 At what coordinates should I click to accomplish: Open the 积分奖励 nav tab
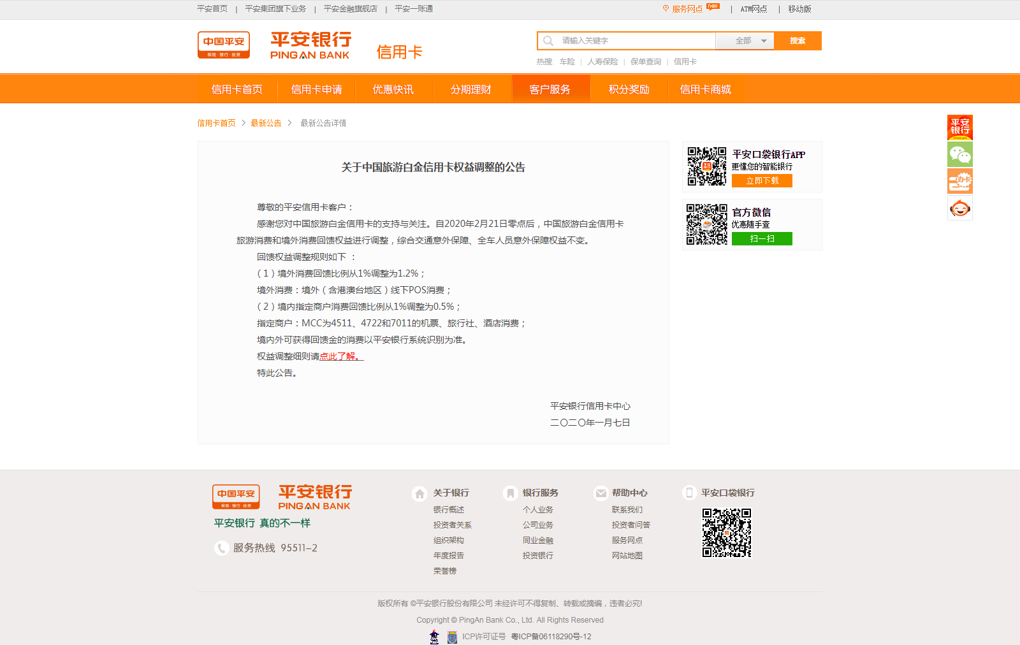629,89
